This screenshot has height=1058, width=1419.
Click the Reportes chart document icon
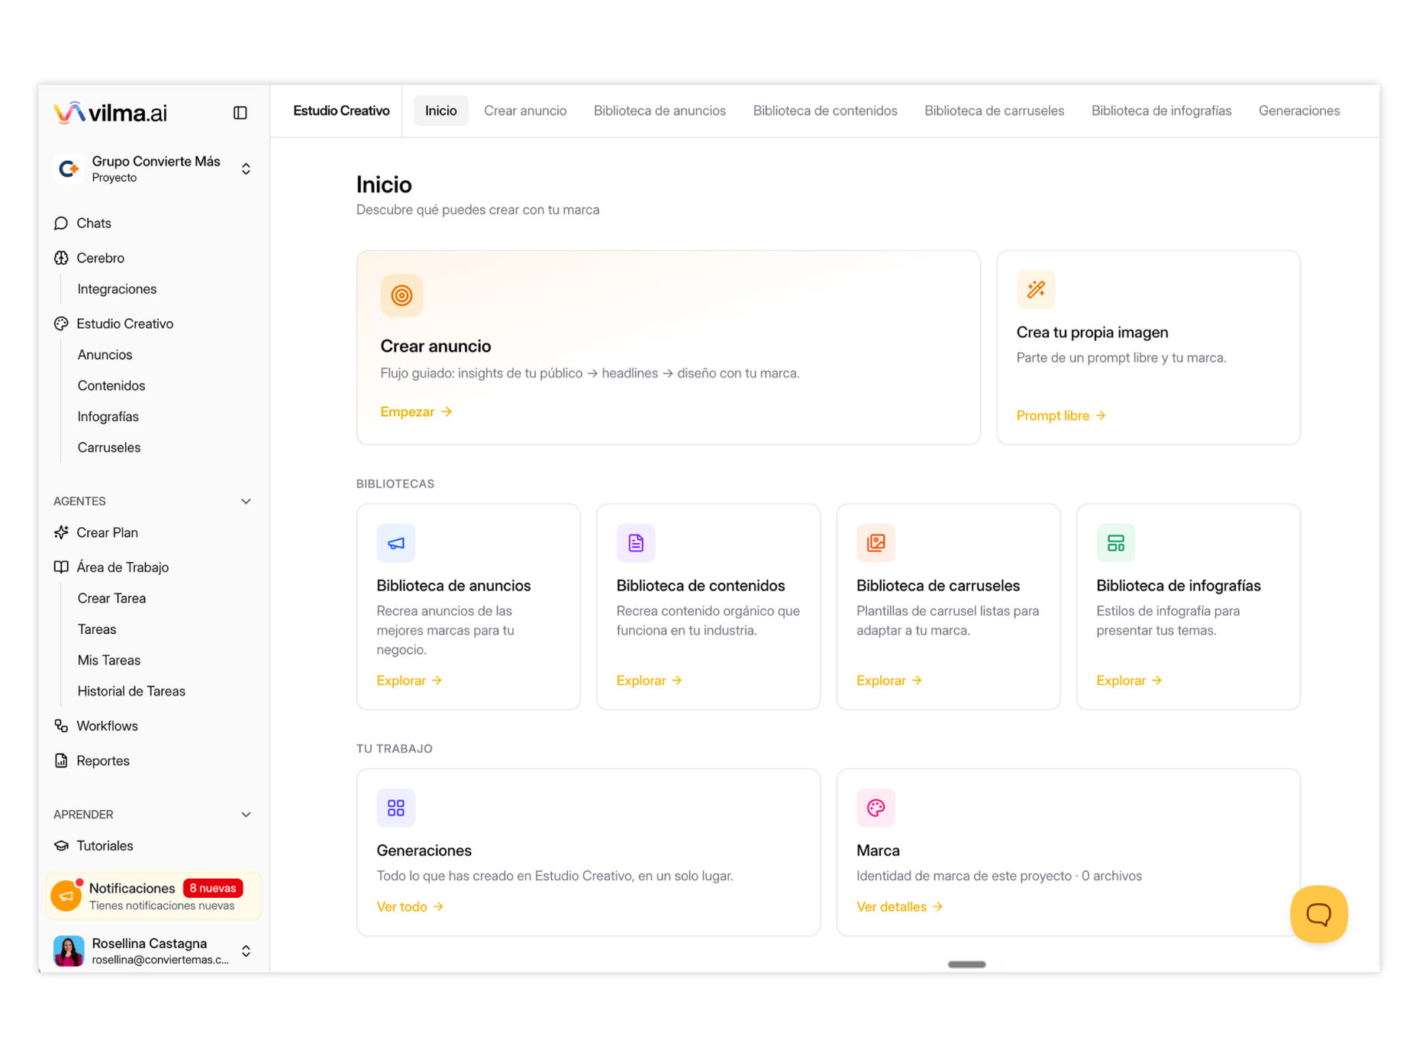[x=61, y=761]
